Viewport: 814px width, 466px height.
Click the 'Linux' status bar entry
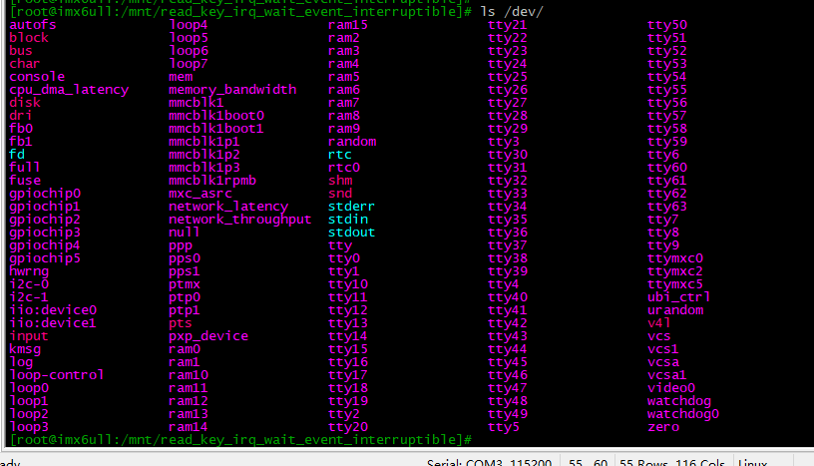coord(753,462)
